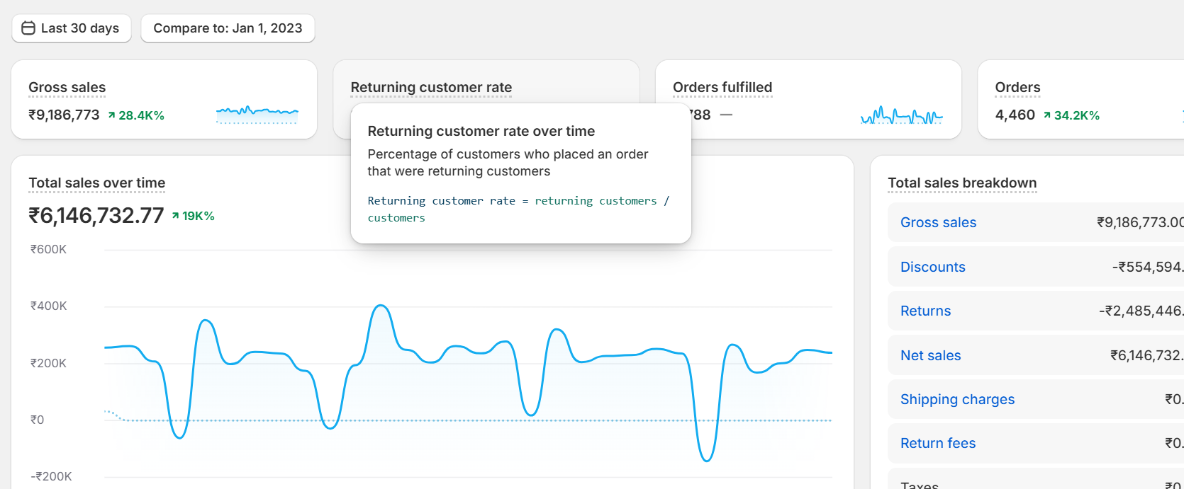
Task: Open the Shipping charges breakdown link
Action: click(957, 400)
